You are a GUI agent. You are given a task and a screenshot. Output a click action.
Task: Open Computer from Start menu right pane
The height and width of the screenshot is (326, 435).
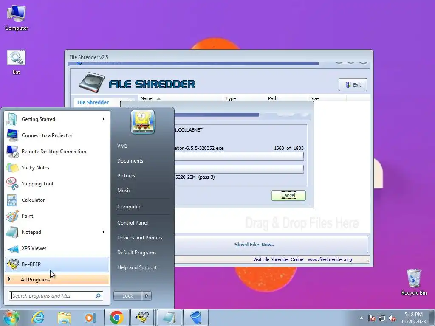129,207
